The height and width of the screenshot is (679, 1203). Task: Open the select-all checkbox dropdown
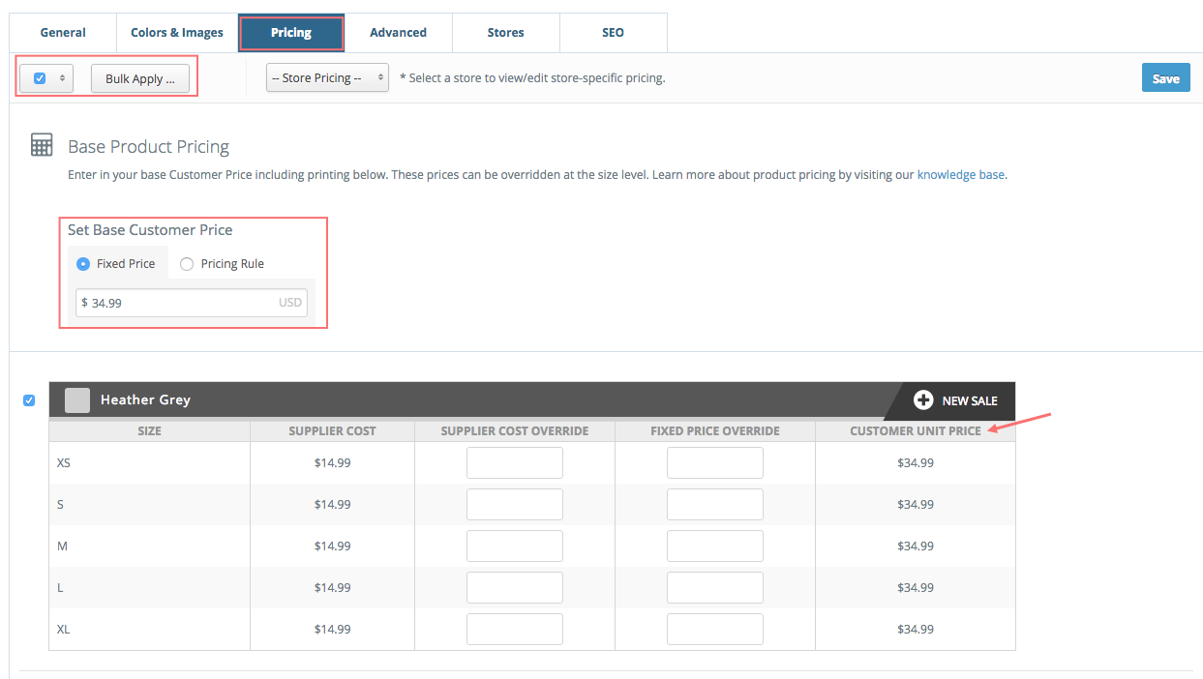[x=47, y=78]
